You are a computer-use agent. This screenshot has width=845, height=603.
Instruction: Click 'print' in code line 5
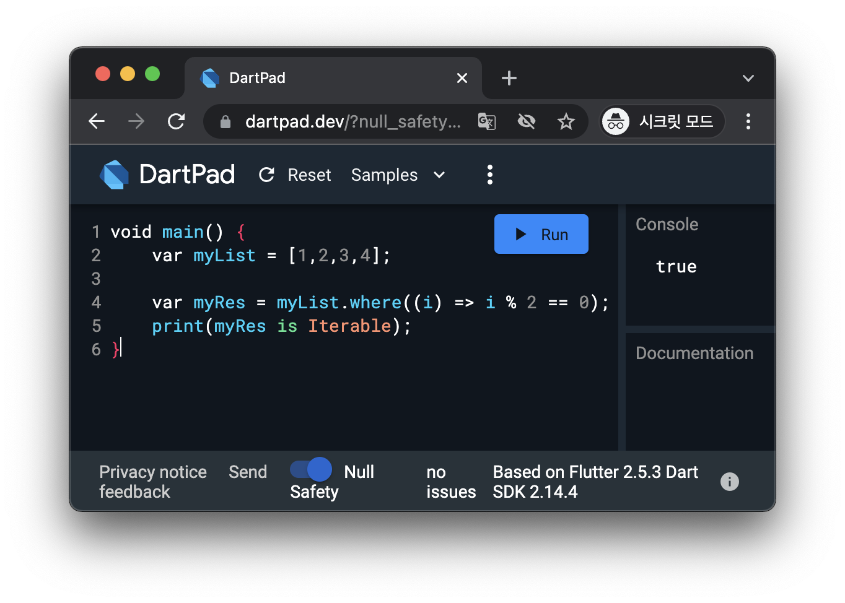pyautogui.click(x=178, y=326)
